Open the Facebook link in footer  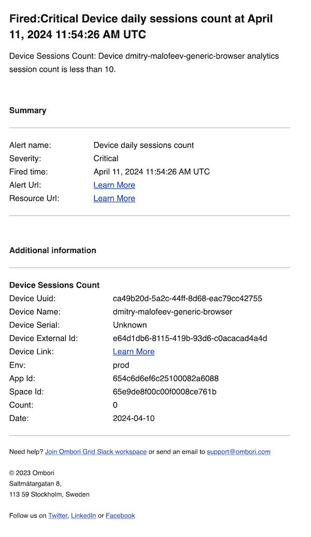[120, 516]
